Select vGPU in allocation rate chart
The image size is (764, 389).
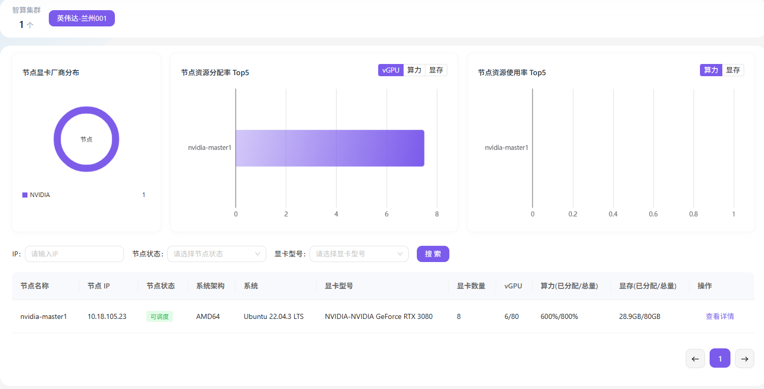pos(390,70)
